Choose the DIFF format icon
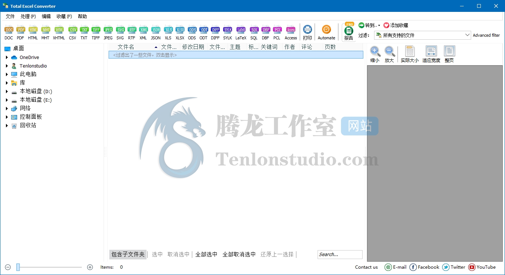Image resolution: width=505 pixels, height=275 pixels. [x=215, y=33]
